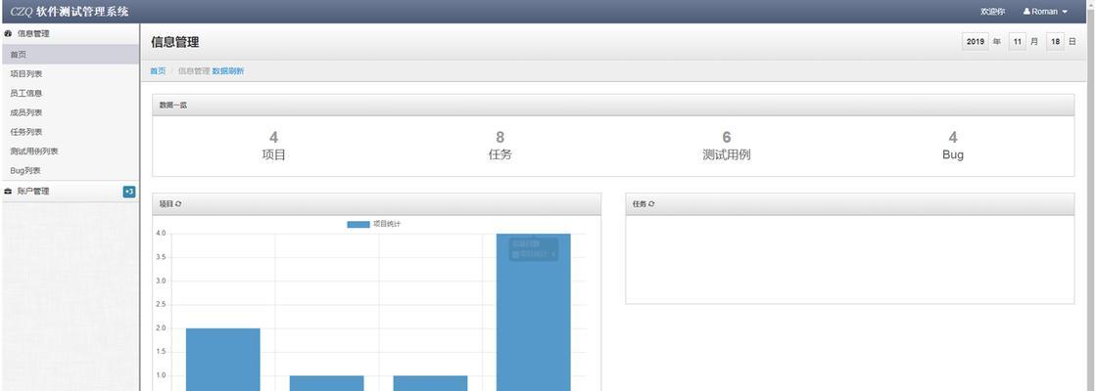The width and height of the screenshot is (1095, 391).
Task: Click the blue badge icon on 账户管理 row
Action: [x=129, y=192]
